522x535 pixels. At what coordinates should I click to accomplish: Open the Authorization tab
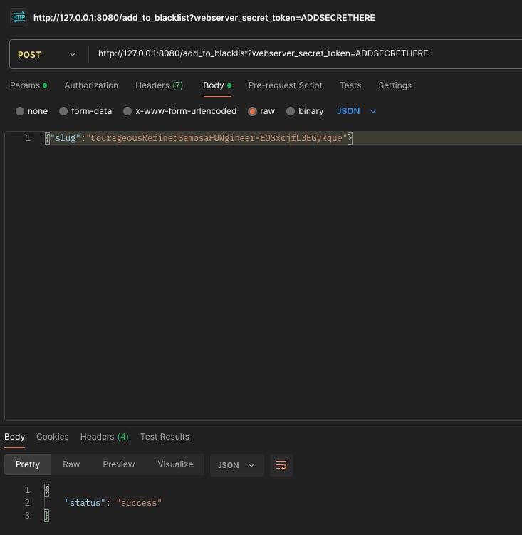tap(91, 85)
